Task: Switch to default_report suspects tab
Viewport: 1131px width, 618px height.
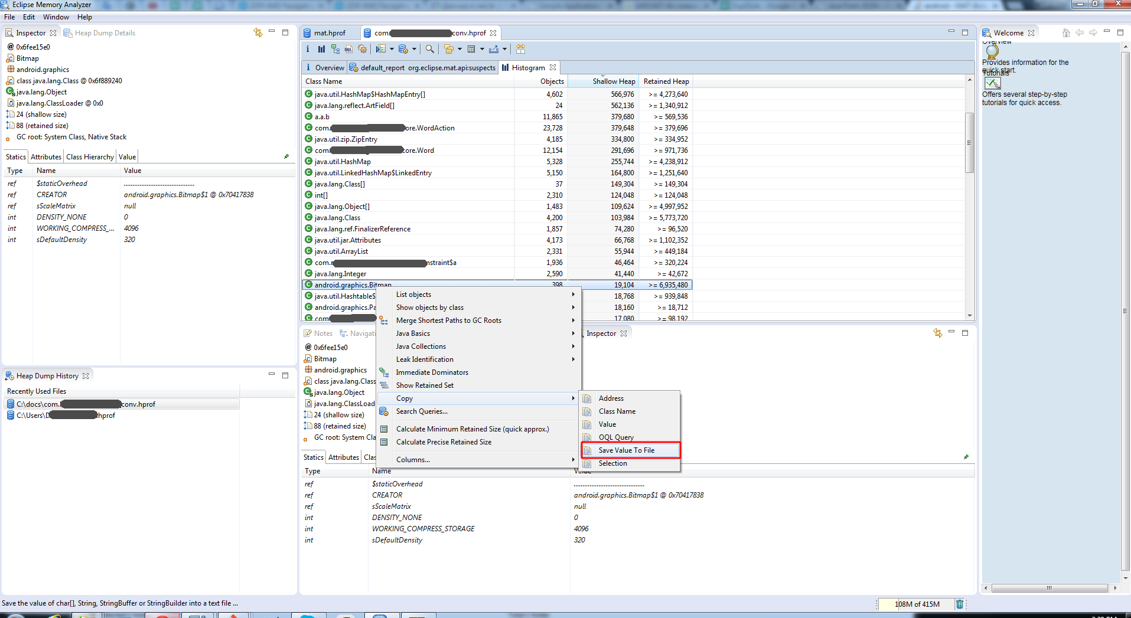Action: [x=423, y=68]
